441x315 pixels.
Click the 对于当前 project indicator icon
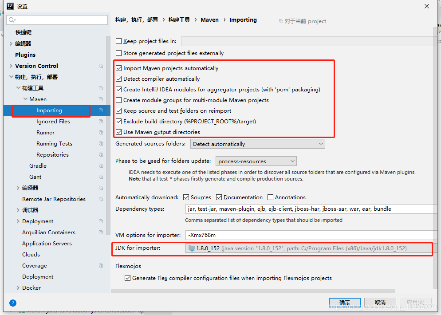pos(282,21)
